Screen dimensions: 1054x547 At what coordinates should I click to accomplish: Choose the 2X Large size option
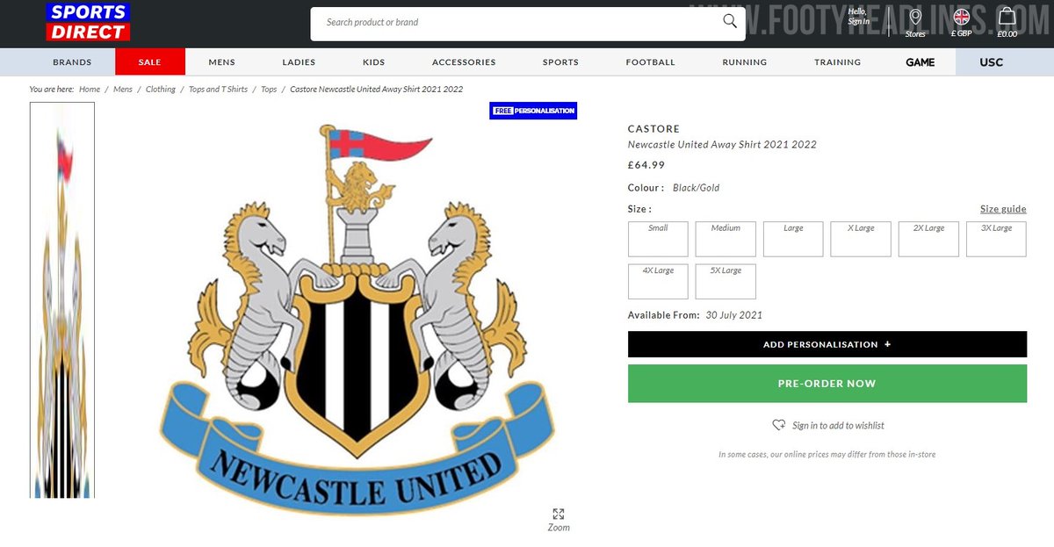[x=928, y=239]
